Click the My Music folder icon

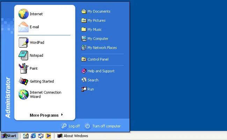click(x=84, y=29)
